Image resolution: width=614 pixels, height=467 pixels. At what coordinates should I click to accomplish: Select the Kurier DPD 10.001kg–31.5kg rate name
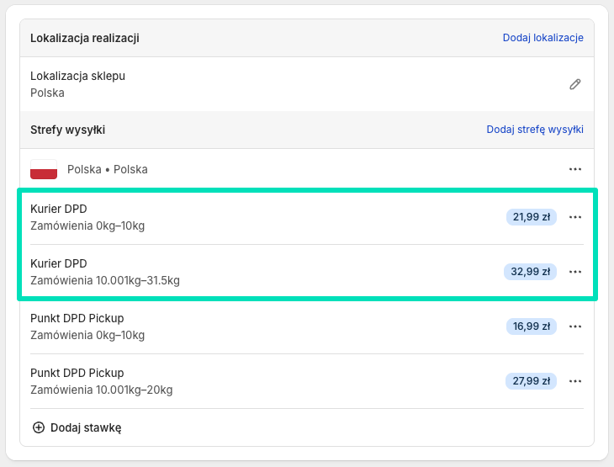(x=59, y=264)
